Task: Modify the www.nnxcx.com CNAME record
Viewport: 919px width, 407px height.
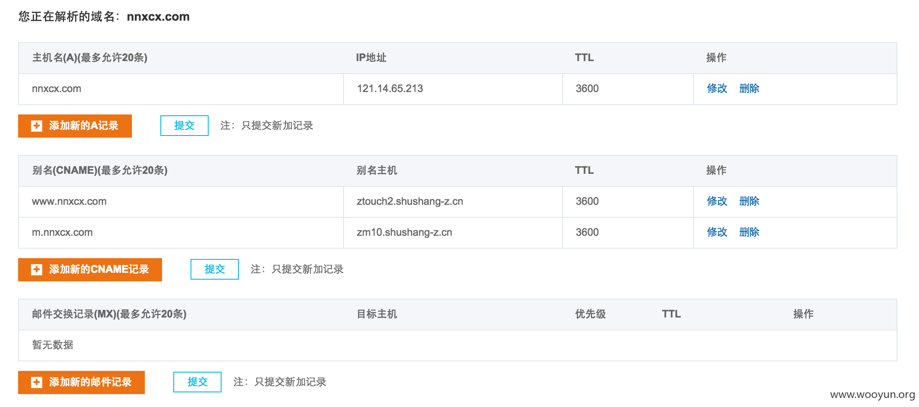Action: (x=717, y=201)
